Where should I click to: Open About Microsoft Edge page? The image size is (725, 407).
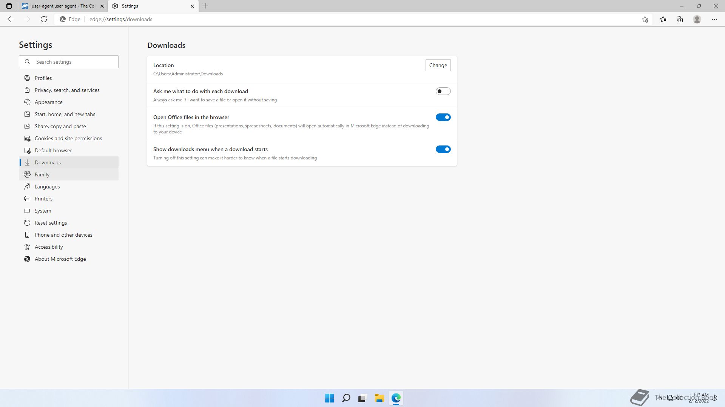(69, 259)
